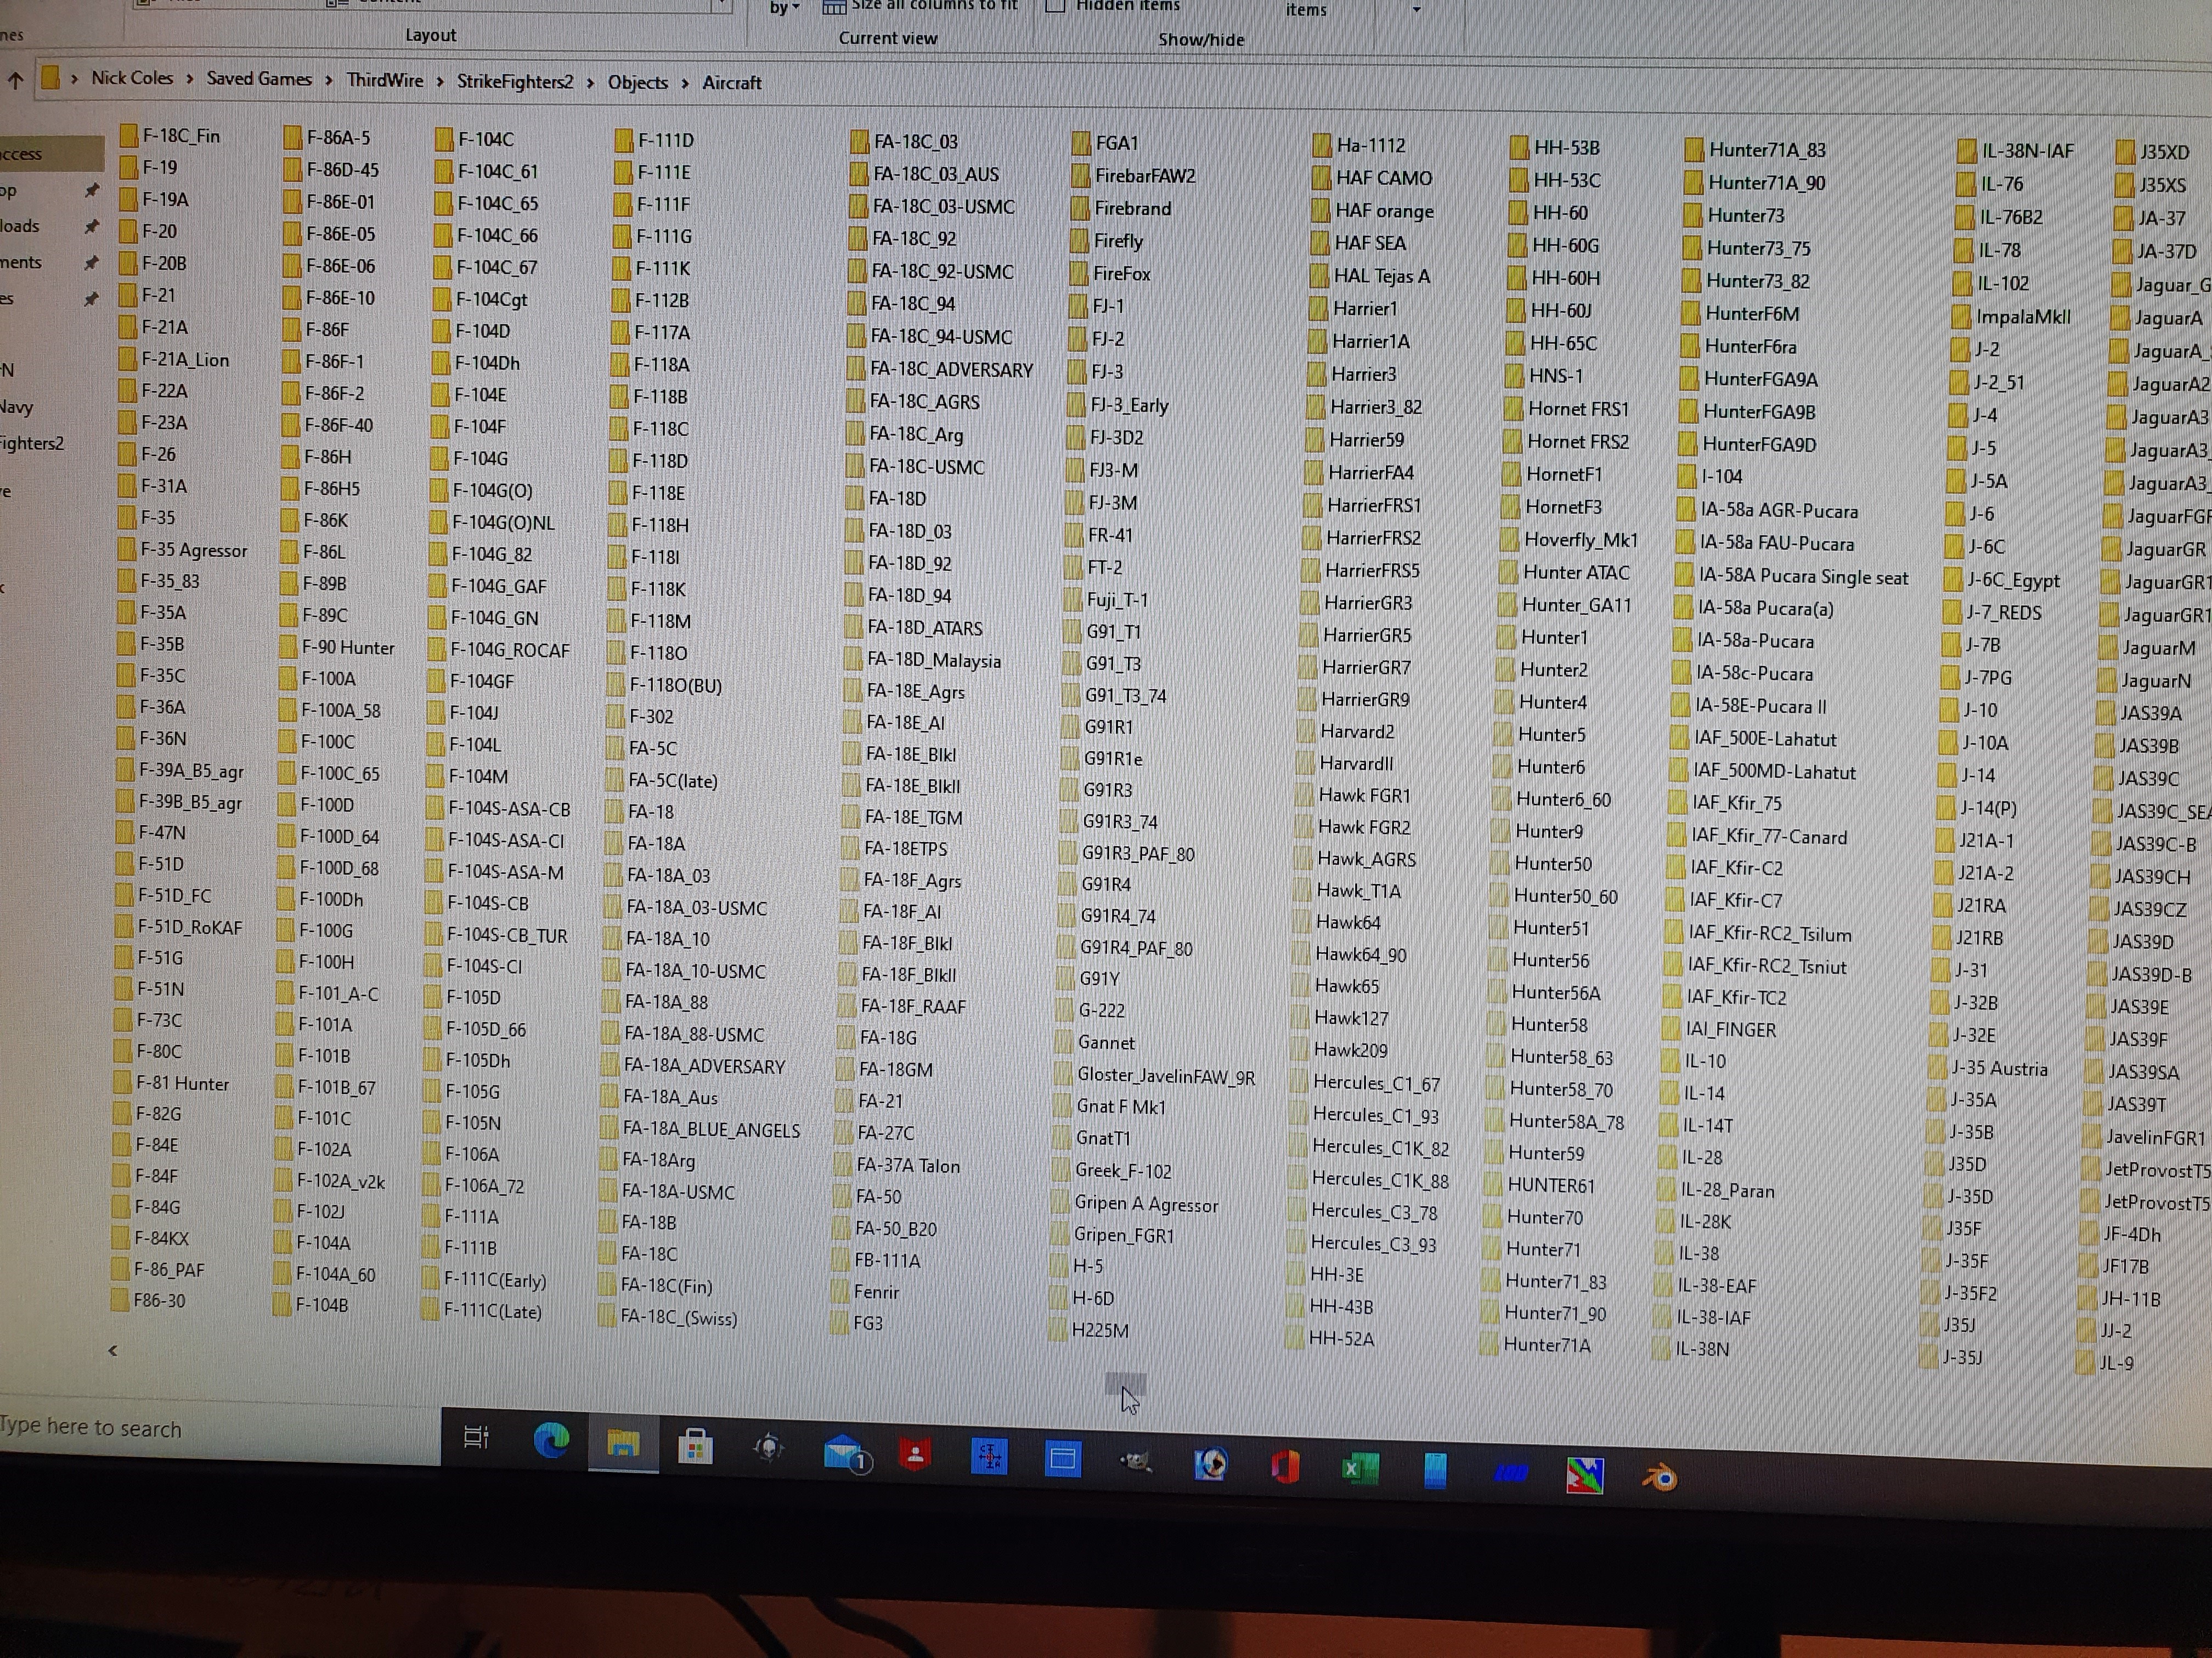2212x1658 pixels.
Task: Jump to Saved Games in the address bar
Action: tap(259, 79)
